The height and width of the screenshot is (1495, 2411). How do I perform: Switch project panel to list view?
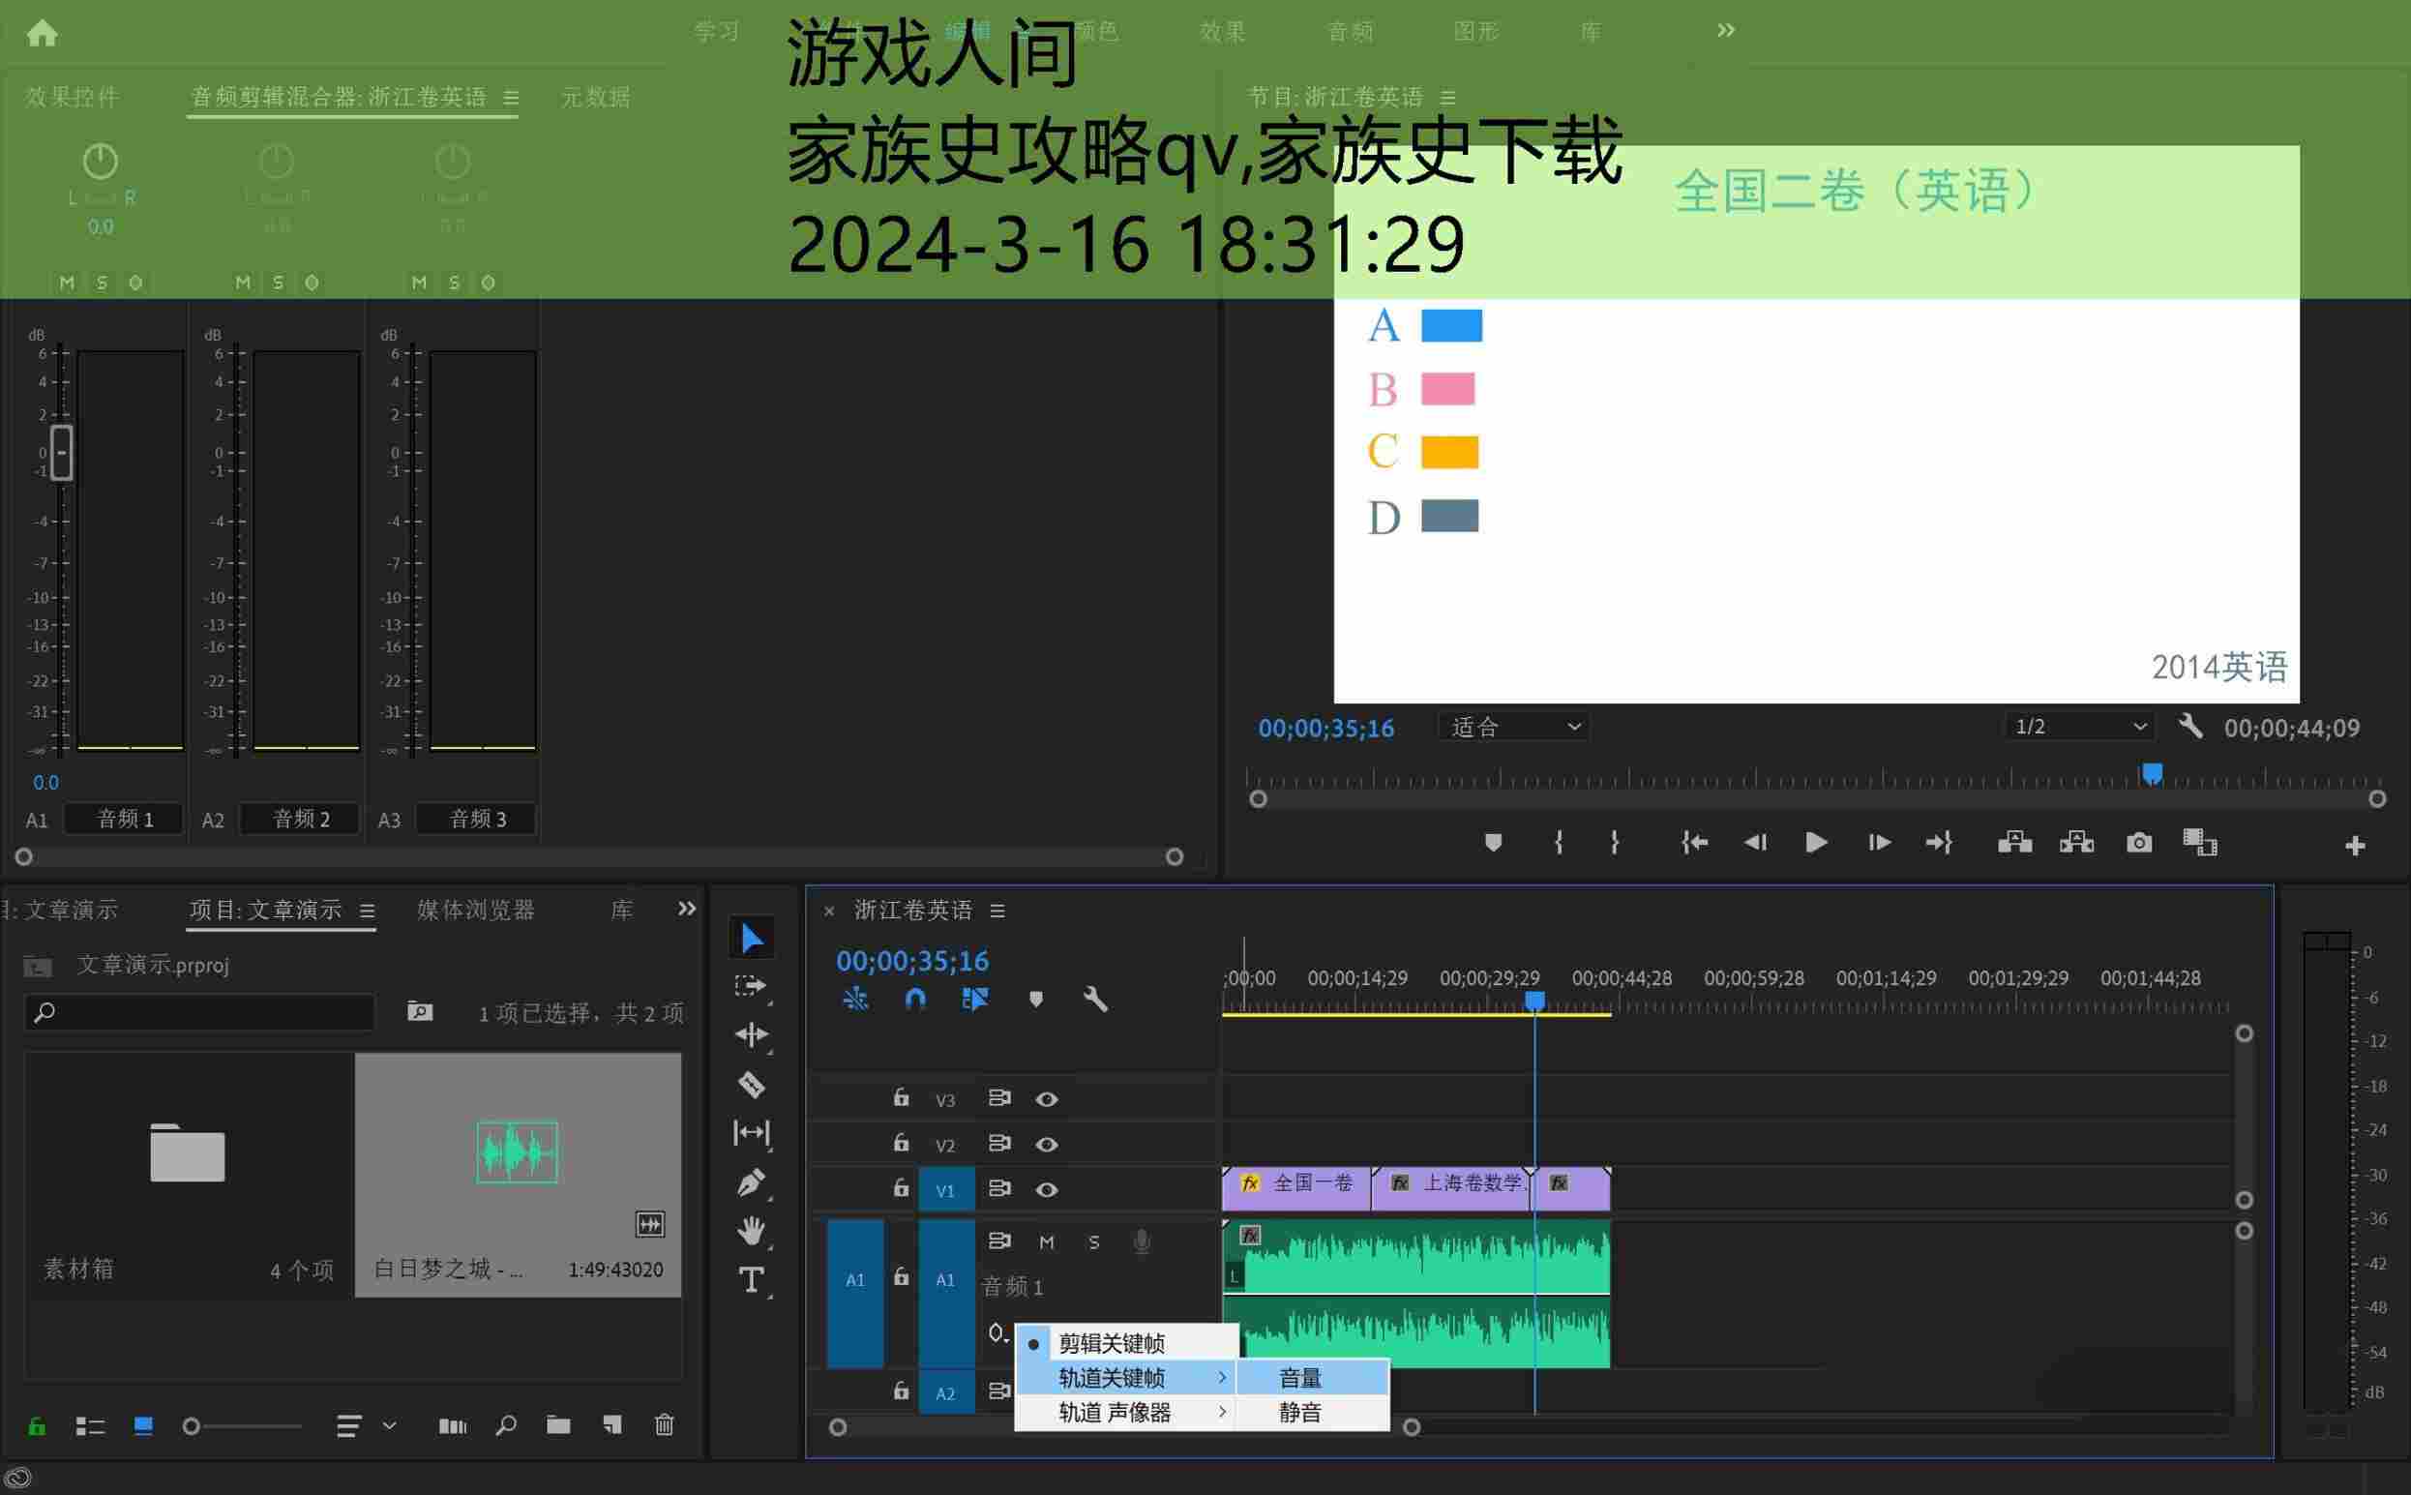[x=90, y=1425]
